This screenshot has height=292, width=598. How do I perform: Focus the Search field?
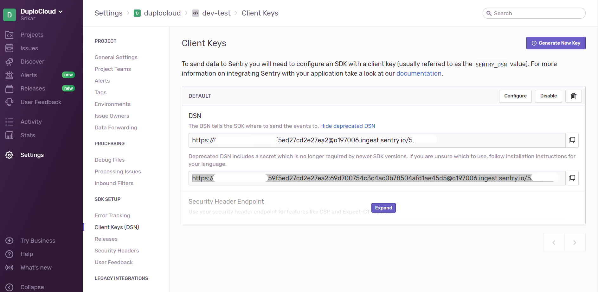(537, 13)
